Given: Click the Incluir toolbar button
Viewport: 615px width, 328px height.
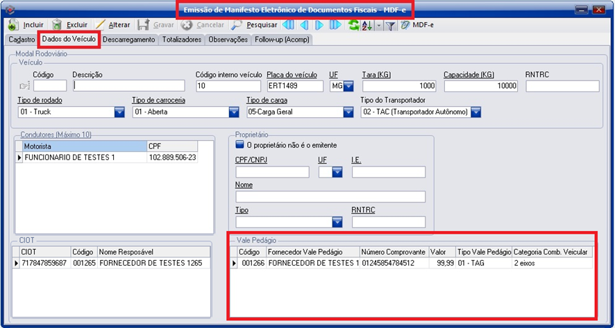Looking at the screenshot, I should tap(26, 25).
